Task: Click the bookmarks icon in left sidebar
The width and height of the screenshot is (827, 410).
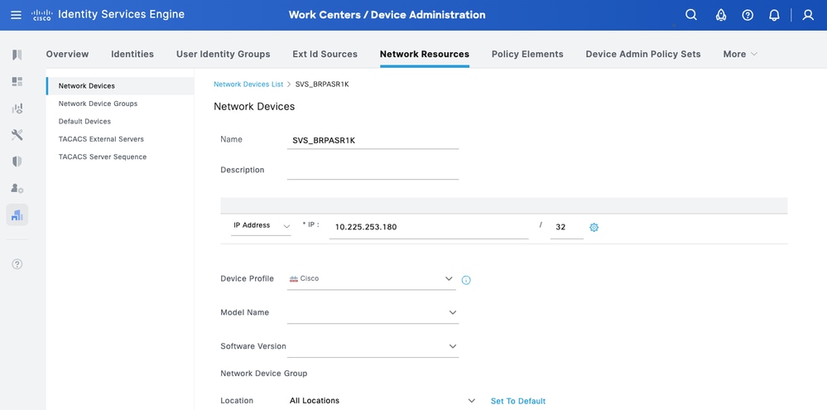Action: [17, 55]
